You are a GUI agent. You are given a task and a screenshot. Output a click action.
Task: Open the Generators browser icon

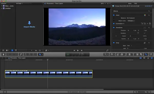pyautogui.click(x=137, y=54)
